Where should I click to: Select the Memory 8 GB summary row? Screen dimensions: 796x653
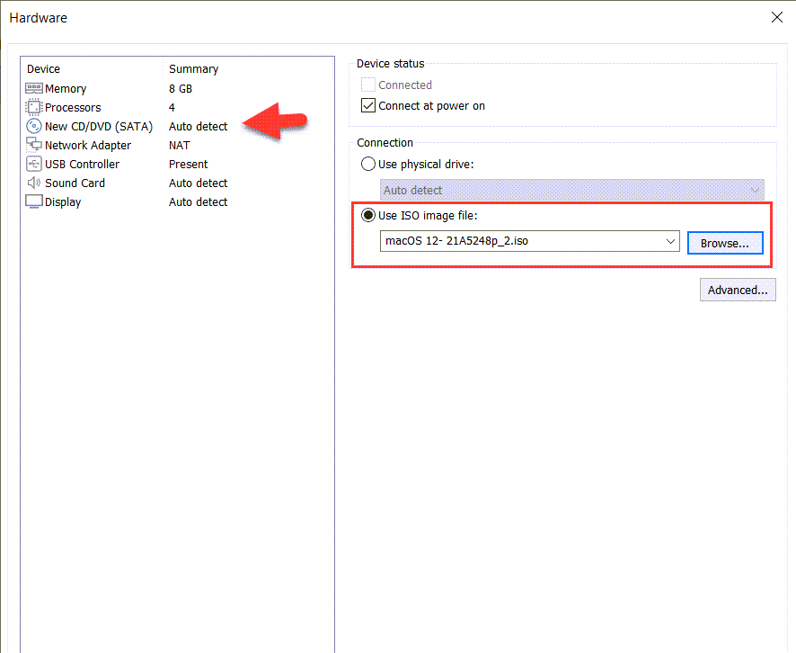[181, 88]
